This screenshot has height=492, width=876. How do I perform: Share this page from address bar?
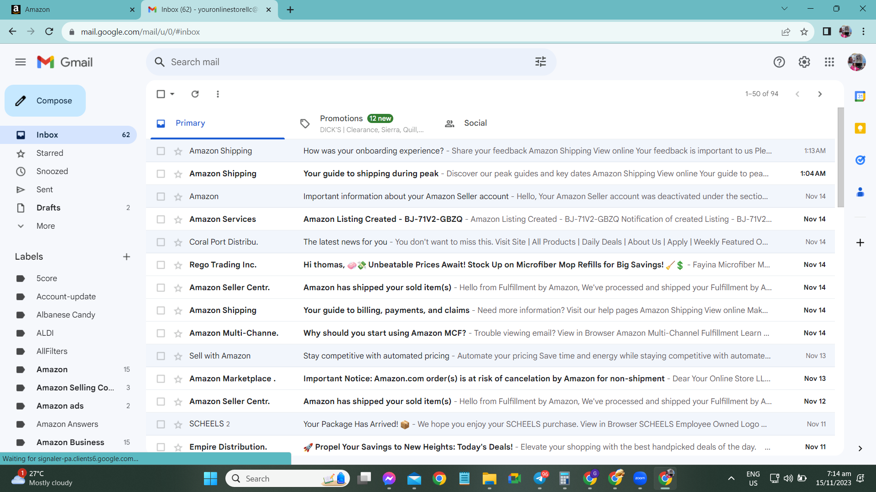pyautogui.click(x=786, y=31)
